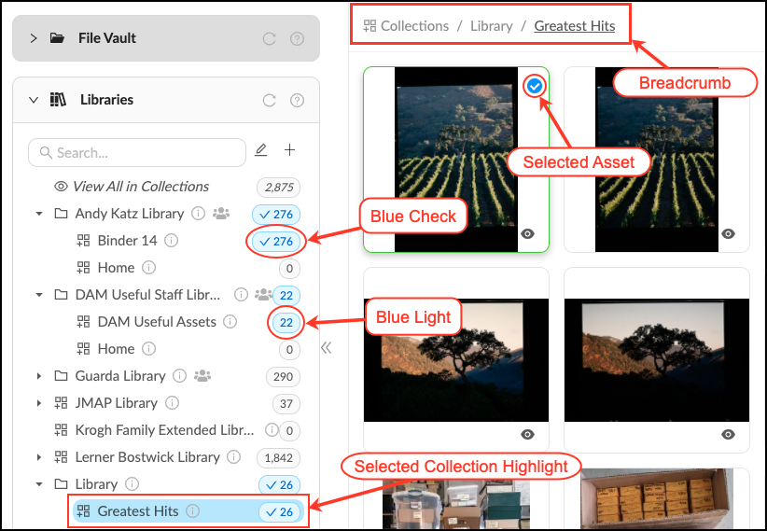Viewport: 767px width, 531px height.
Task: Expand the Lerner Bostwick Library node
Action: pos(39,457)
